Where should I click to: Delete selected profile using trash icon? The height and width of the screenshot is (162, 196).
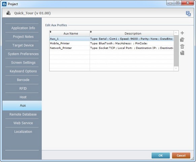[182, 47]
